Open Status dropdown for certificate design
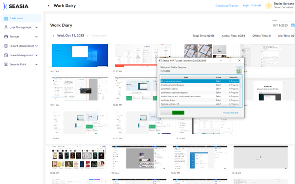The height and width of the screenshot is (184, 295). coord(219,100)
